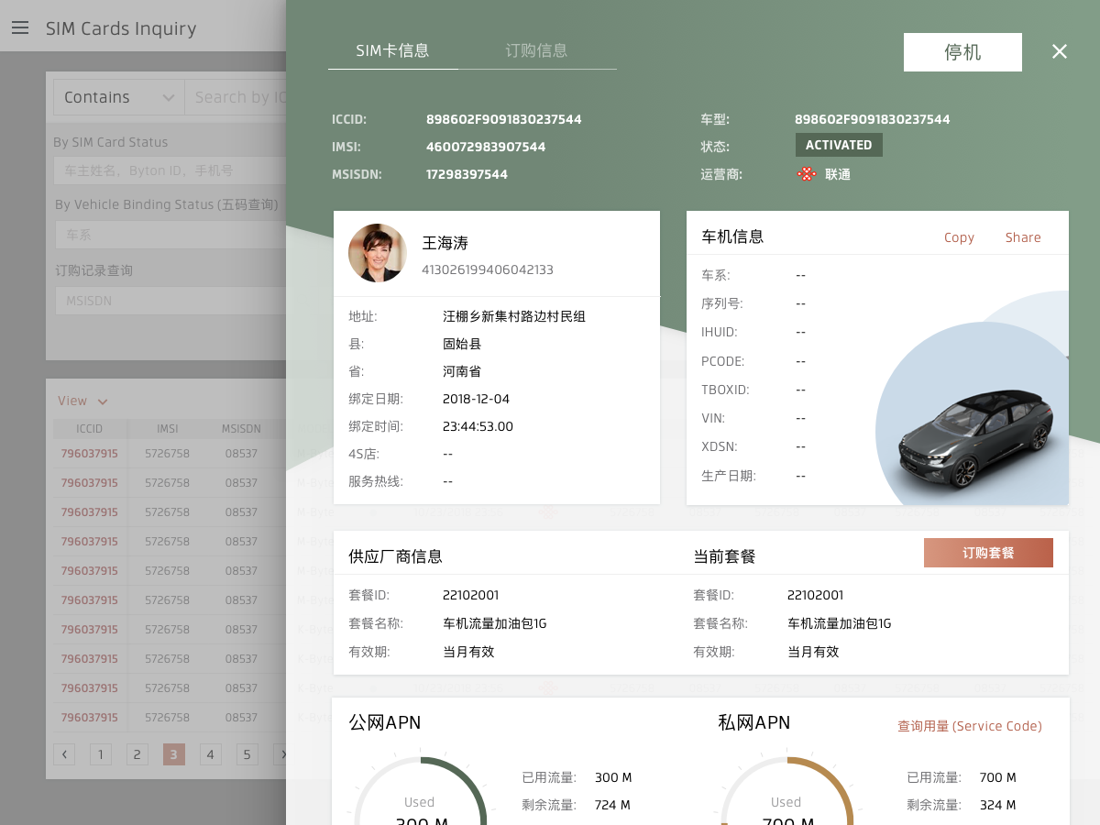Click the ACTIVATED status badge
This screenshot has height=825, width=1100.
(838, 144)
